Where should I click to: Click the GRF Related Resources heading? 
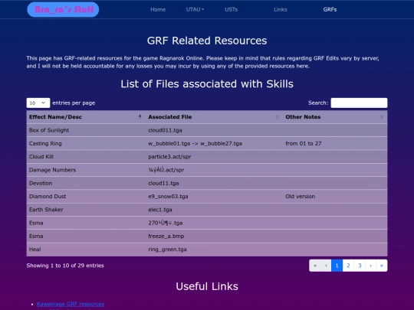(x=207, y=41)
